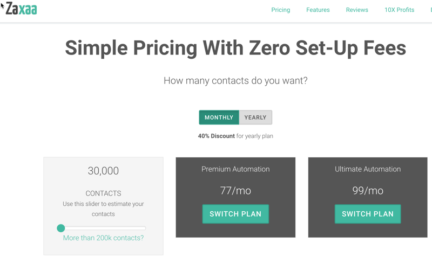Switch billing to YEARLY
Viewport: 432px width, 257px height.
[x=255, y=117]
